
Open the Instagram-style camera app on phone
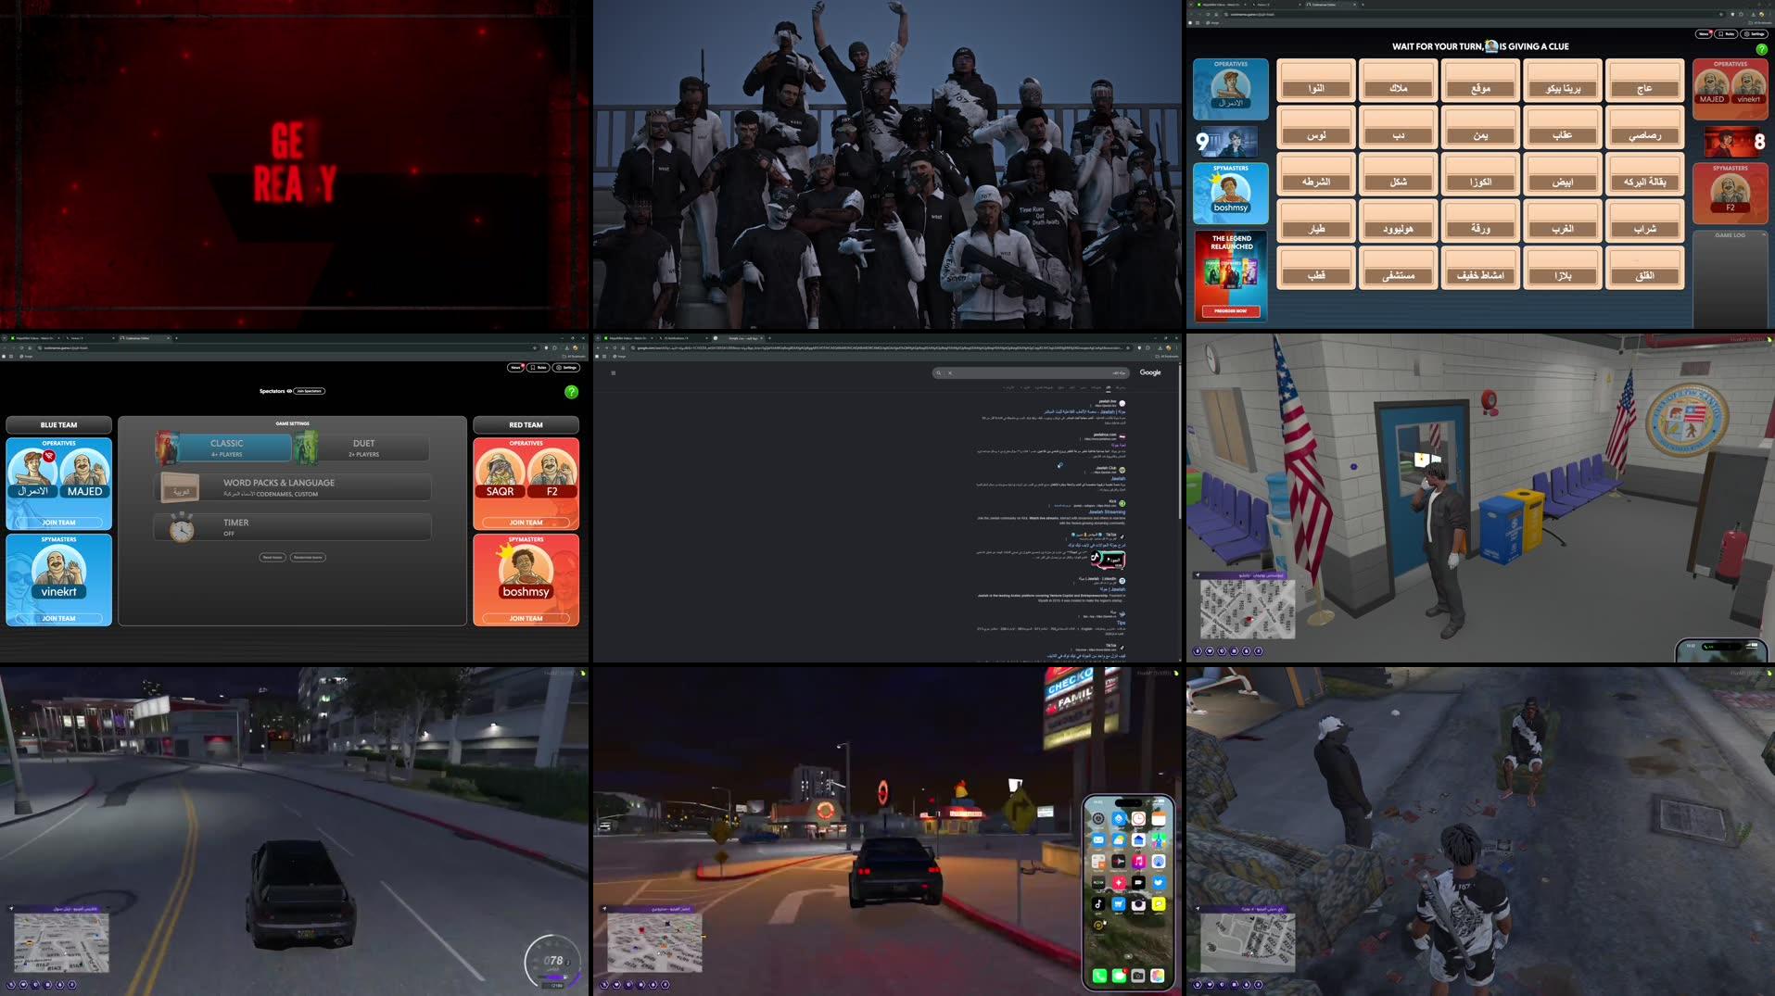pos(1138,903)
